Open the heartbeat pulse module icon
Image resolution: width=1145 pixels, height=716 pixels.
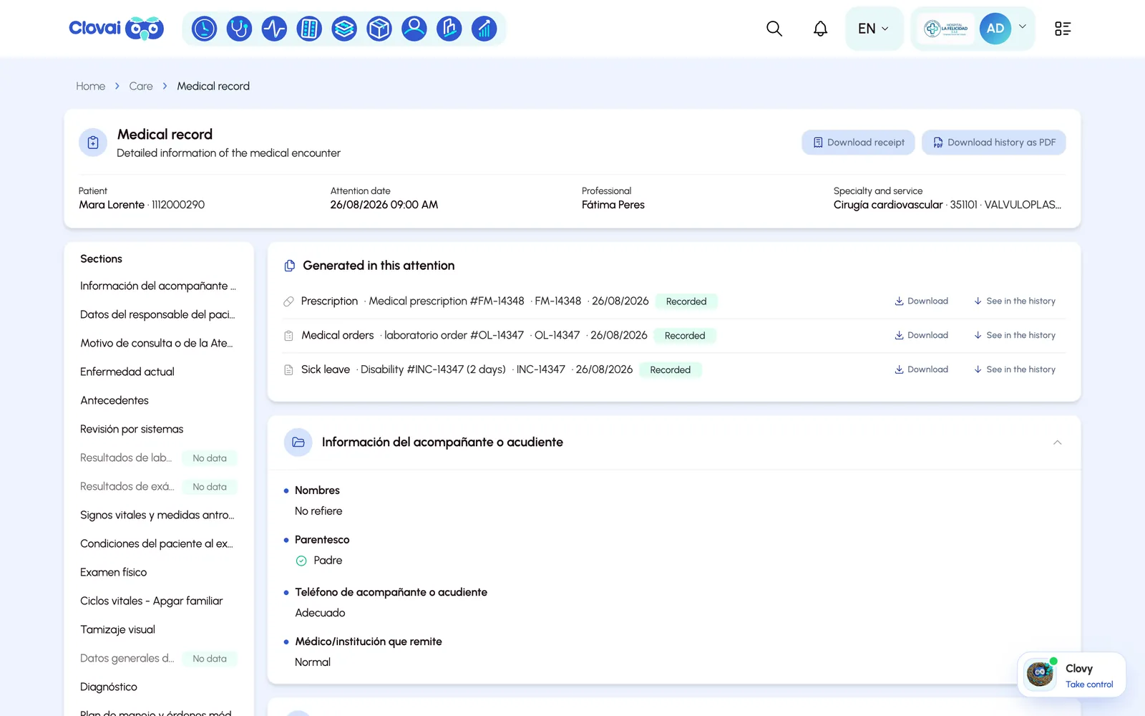[274, 29]
